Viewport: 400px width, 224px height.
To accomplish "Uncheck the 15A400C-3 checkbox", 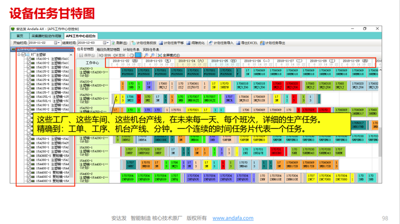I will click(x=29, y=181).
